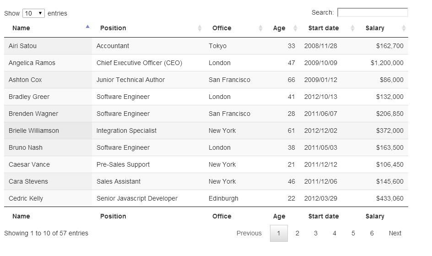The width and height of the screenshot is (432, 256).
Task: Select current page 1 button
Action: coord(279,233)
